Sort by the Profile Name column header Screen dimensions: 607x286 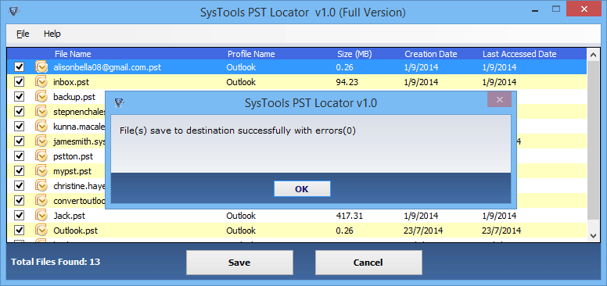pyautogui.click(x=251, y=54)
